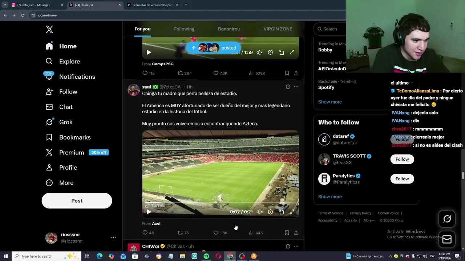The width and height of the screenshot is (465, 261).
Task: Go to Home in sidebar
Action: (x=61, y=46)
